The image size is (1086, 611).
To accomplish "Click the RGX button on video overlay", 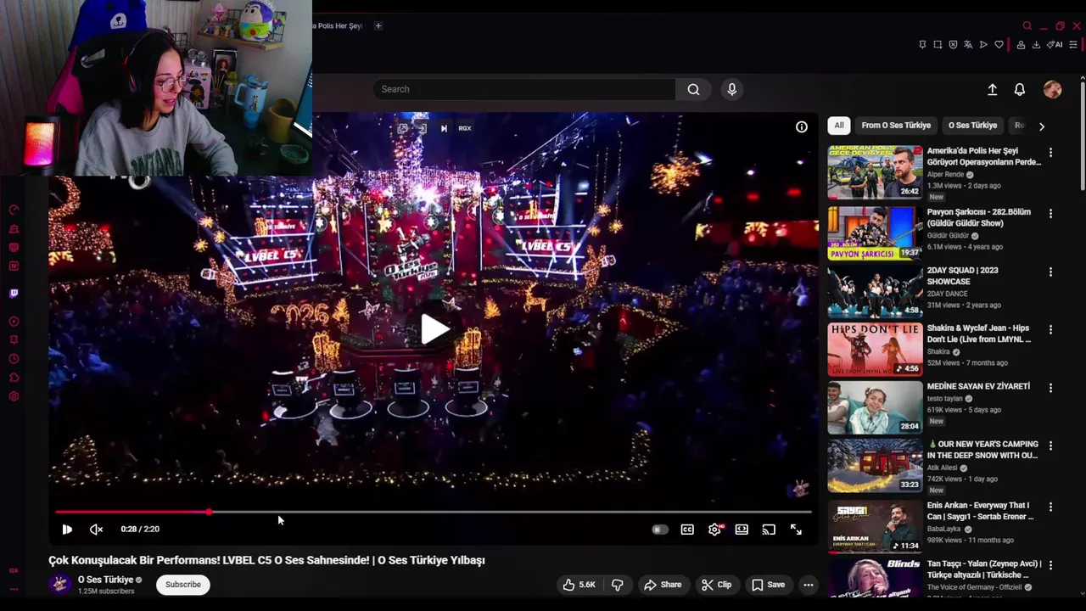I will pyautogui.click(x=465, y=128).
